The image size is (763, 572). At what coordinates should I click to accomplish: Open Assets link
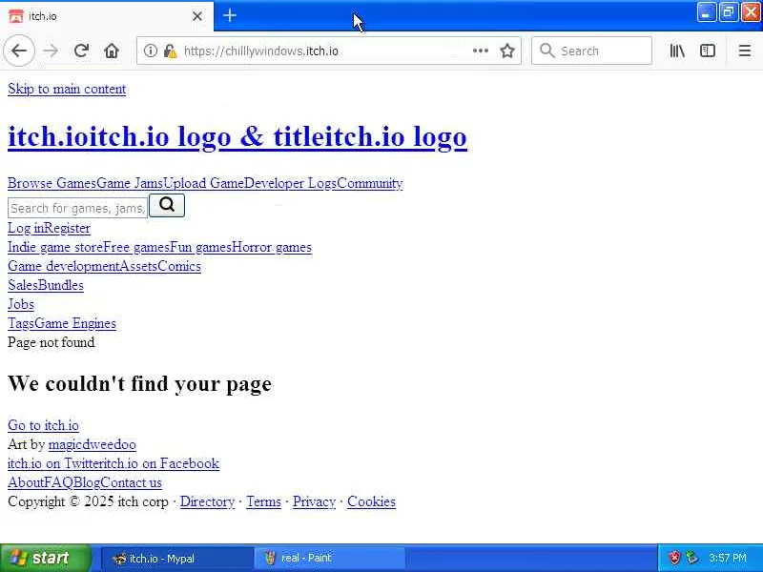[x=138, y=266]
